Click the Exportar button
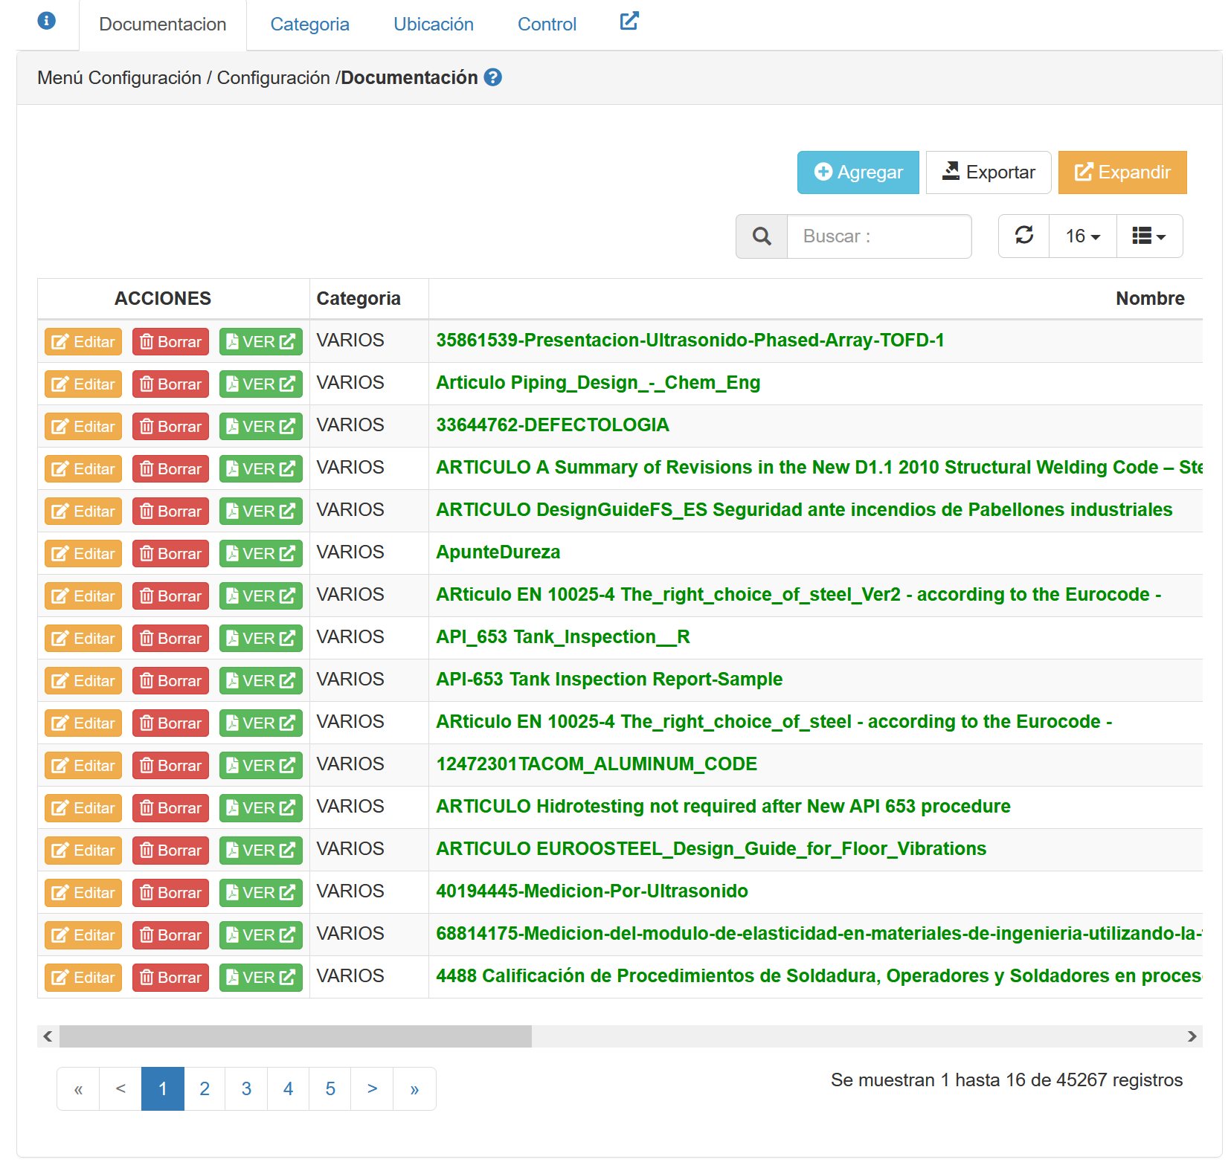Image resolution: width=1231 pixels, height=1168 pixels. (988, 172)
